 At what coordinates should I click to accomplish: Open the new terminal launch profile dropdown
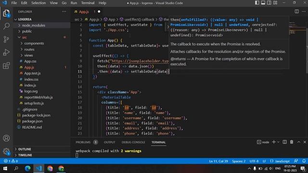point(278,142)
